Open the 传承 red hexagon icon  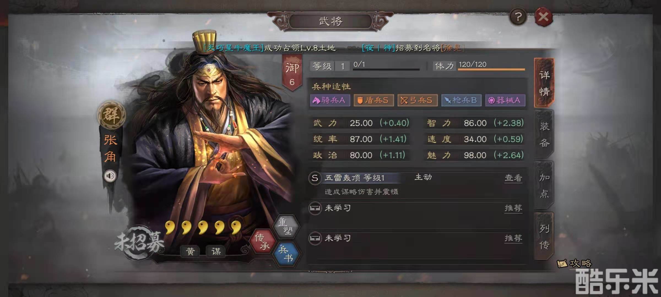262,241
